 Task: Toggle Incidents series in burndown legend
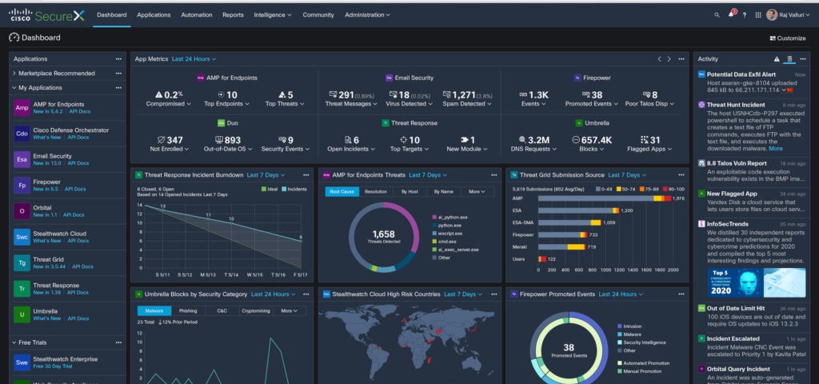[294, 189]
